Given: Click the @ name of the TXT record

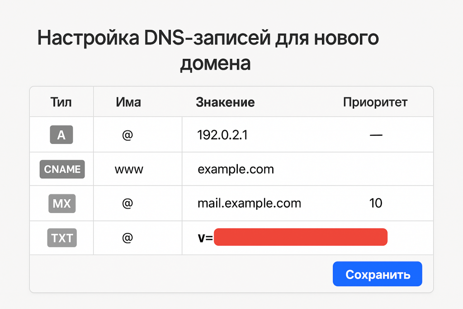Looking at the screenshot, I should (x=128, y=238).
